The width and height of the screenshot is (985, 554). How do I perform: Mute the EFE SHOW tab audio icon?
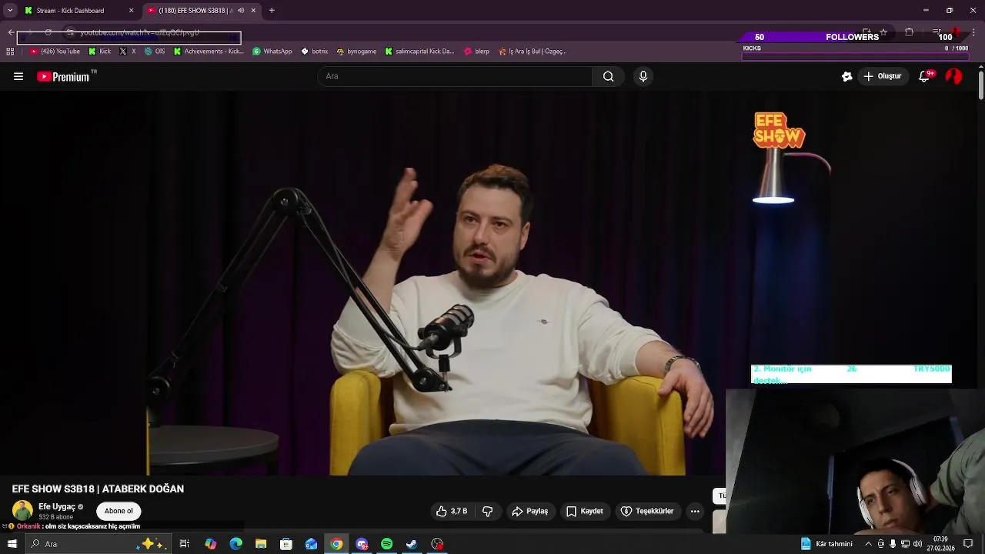pyautogui.click(x=241, y=11)
